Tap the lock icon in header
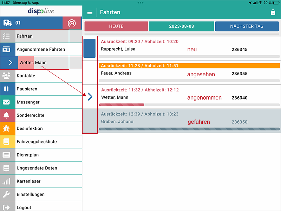The height and width of the screenshot is (211, 281). (273, 12)
